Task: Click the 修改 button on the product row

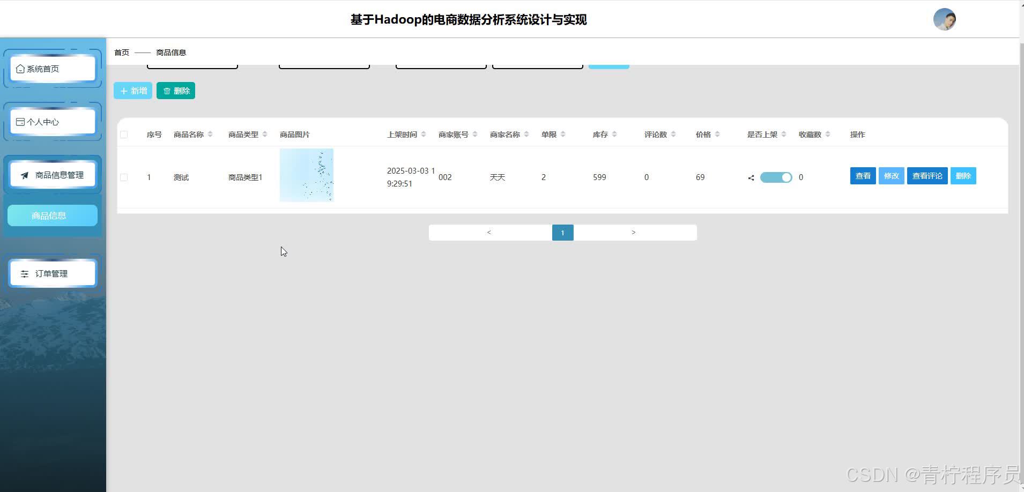Action: point(891,175)
